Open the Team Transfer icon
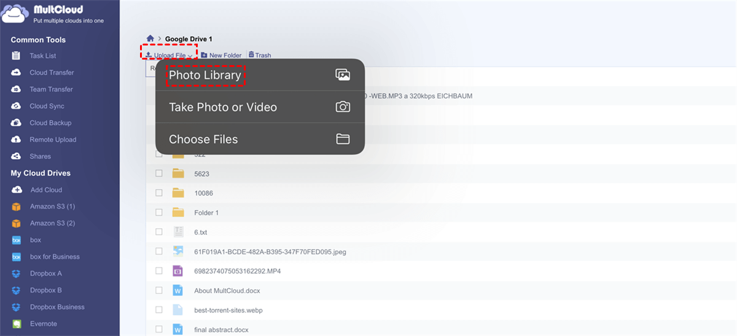 (17, 89)
